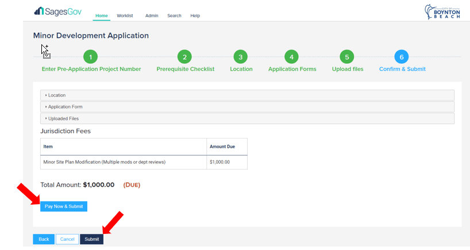Open the Worklist menu item
Image resolution: width=470 pixels, height=250 pixels.
125,16
